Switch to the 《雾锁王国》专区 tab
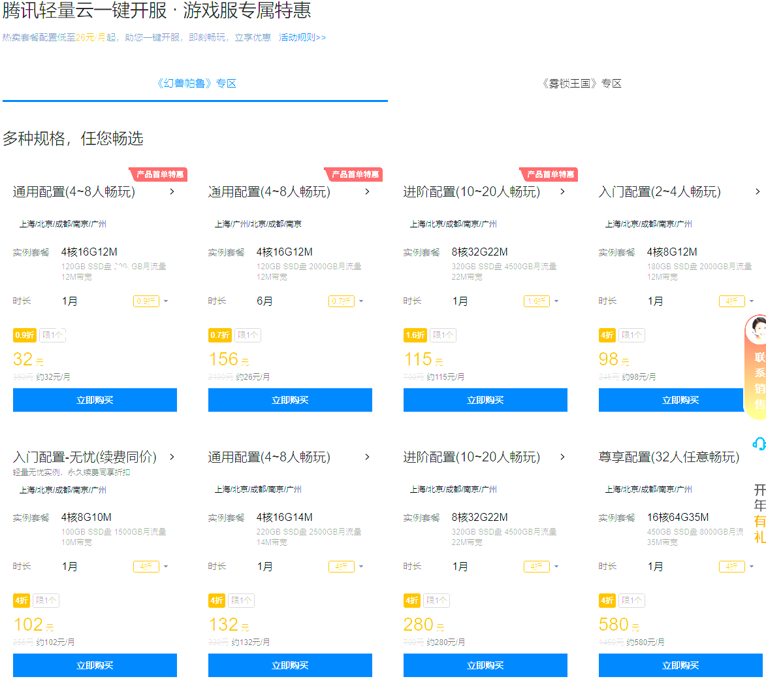Image resolution: width=766 pixels, height=681 pixels. (581, 84)
